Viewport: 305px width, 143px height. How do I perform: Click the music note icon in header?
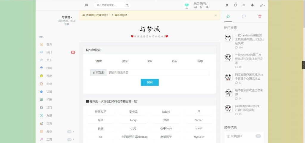coord(227,5)
